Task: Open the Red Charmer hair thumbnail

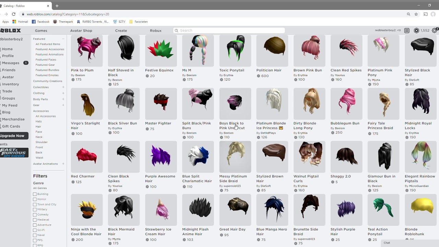Action: [87, 157]
